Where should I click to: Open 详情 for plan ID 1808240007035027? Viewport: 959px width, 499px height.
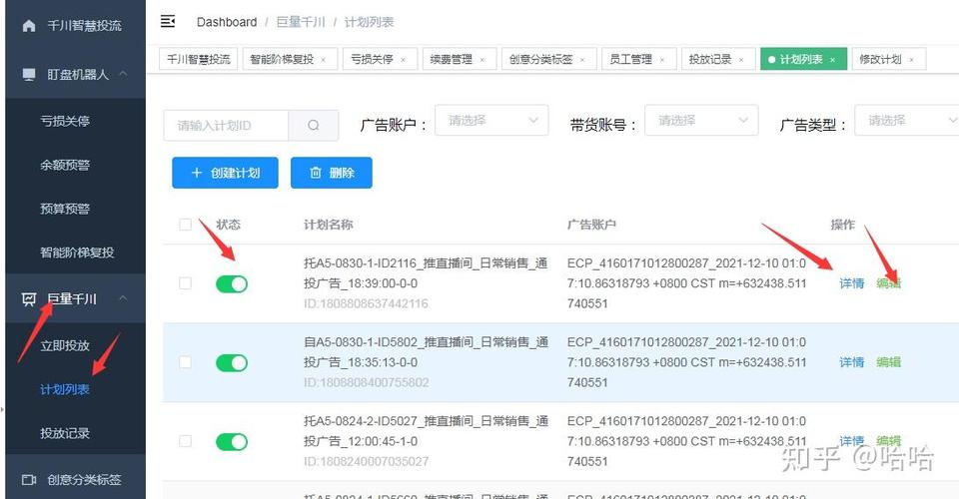pos(851,441)
